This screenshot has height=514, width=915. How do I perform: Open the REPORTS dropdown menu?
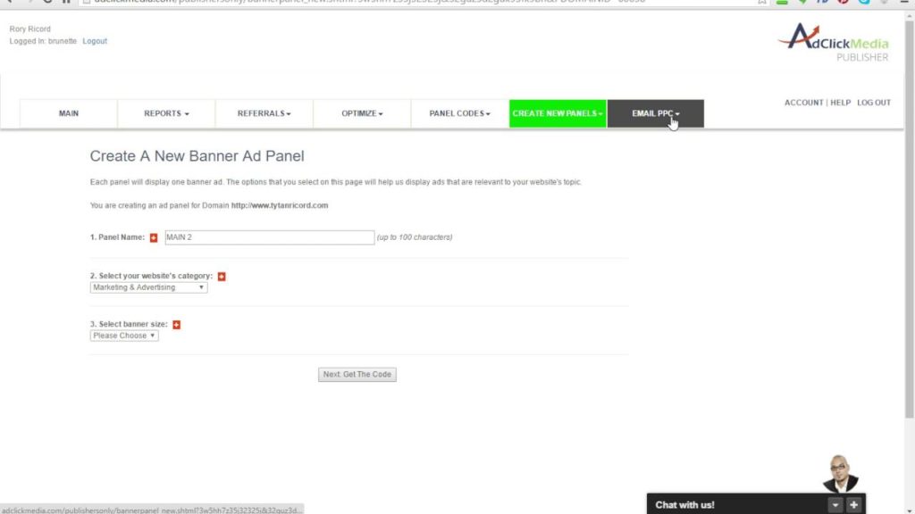(166, 113)
